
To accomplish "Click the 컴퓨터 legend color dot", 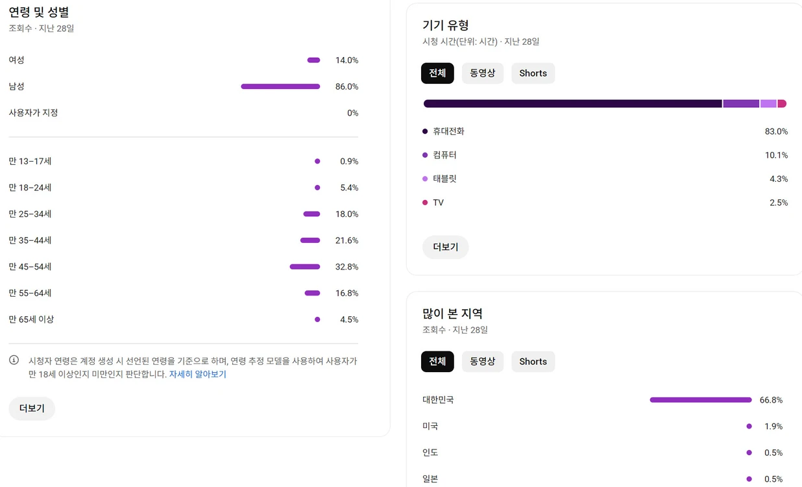I will 425,155.
